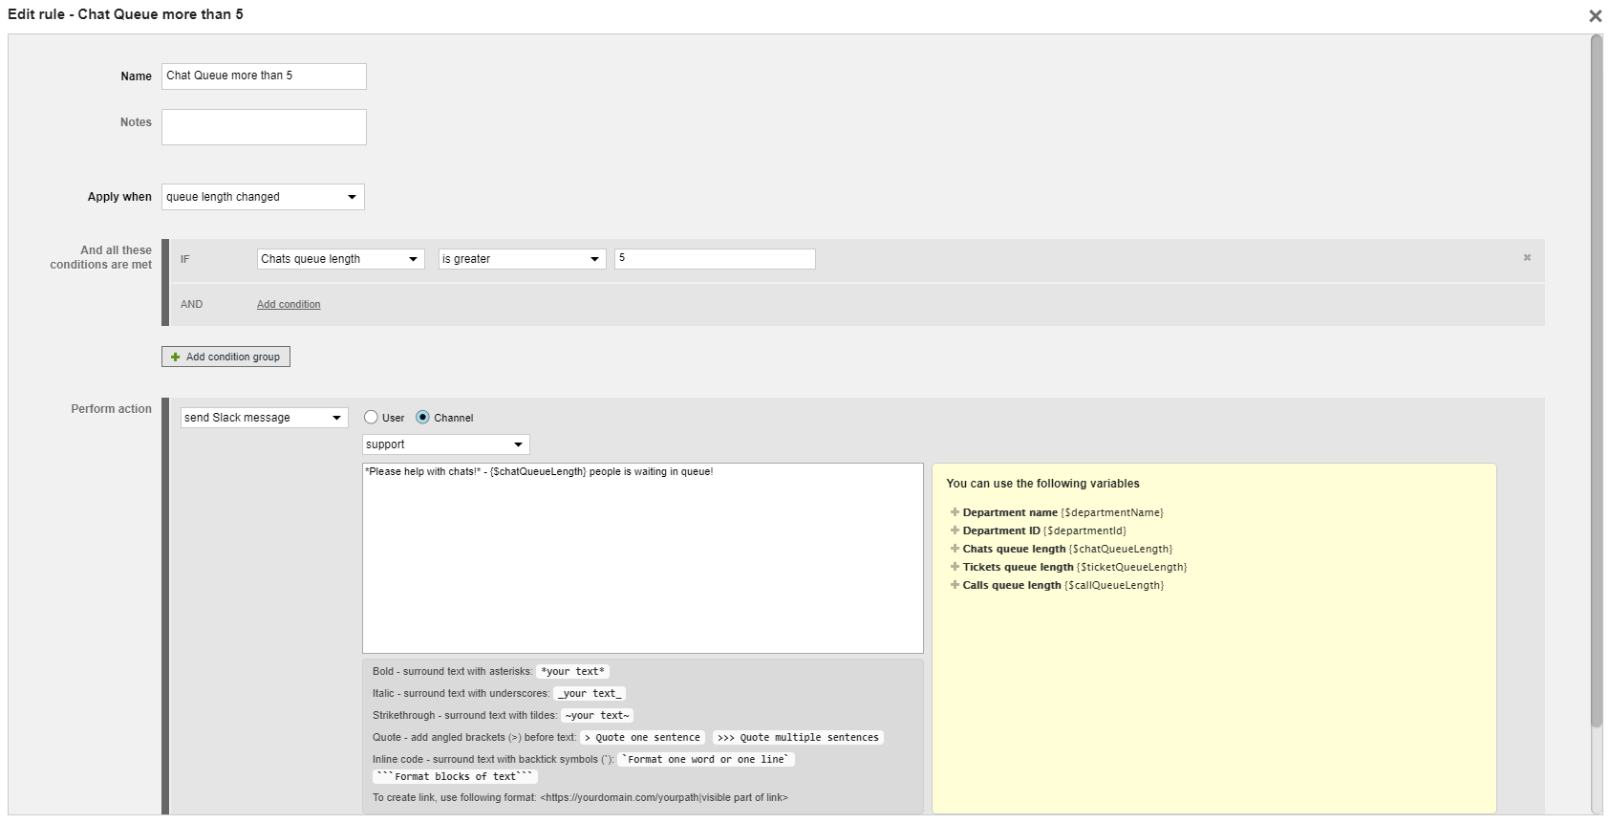Insert Department name variable plus icon
Image resolution: width=1610 pixels, height=823 pixels.
tap(955, 512)
